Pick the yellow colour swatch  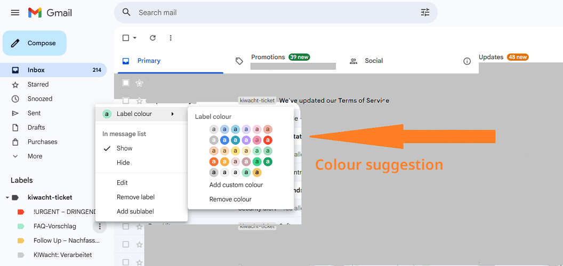(x=235, y=151)
